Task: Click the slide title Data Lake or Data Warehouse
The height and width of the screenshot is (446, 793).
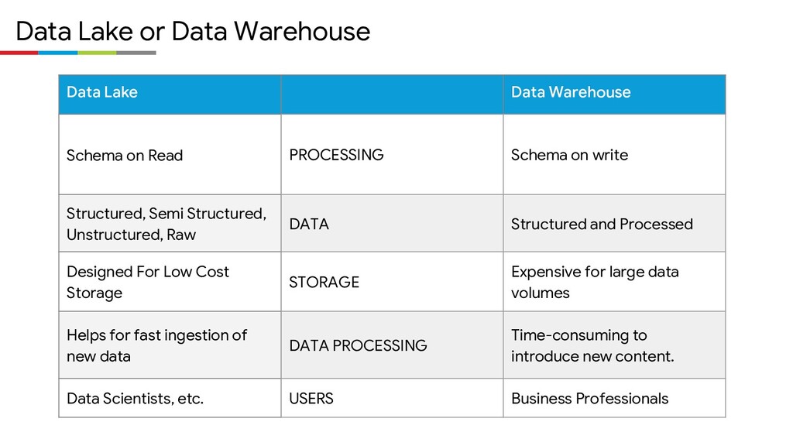Action: click(x=193, y=31)
